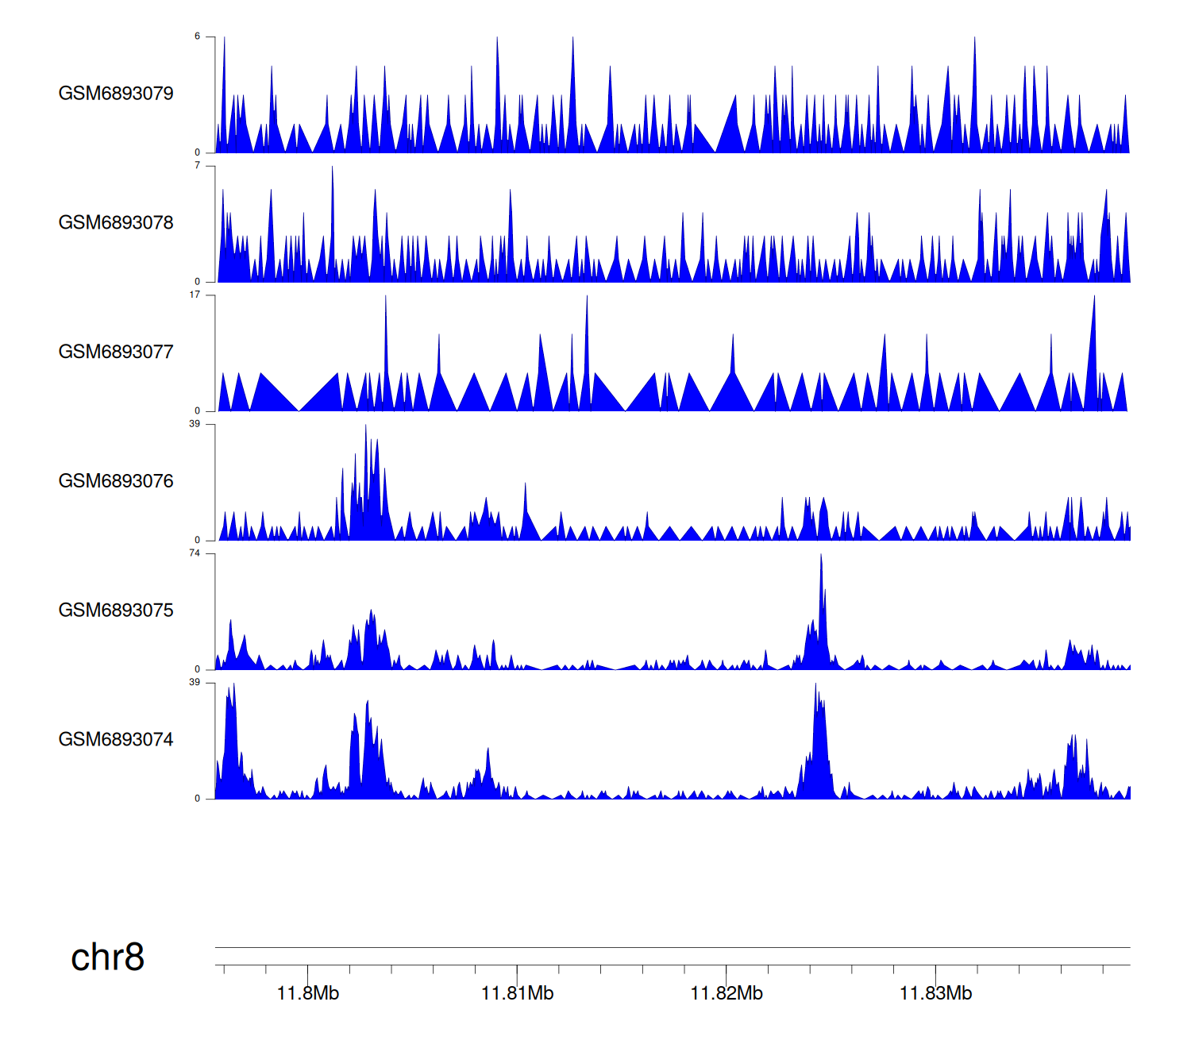Select the GSM6893074 track name
The image size is (1191, 1048).
(x=116, y=740)
